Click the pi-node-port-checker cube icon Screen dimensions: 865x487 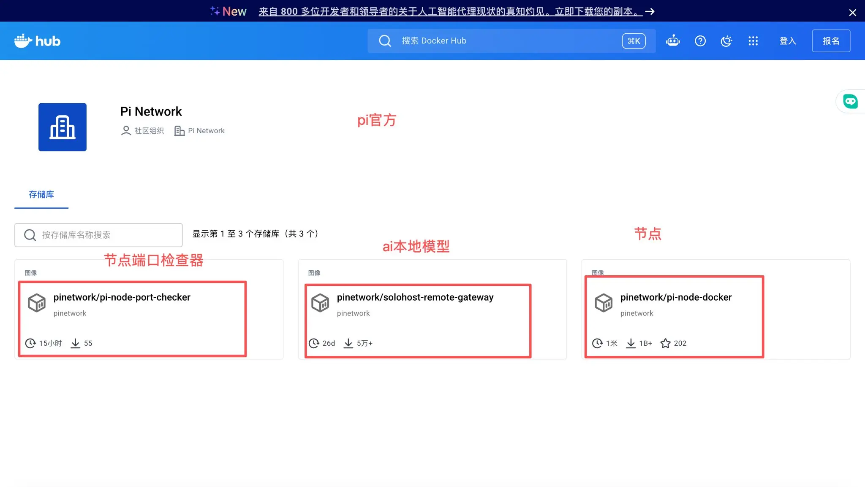click(x=37, y=303)
